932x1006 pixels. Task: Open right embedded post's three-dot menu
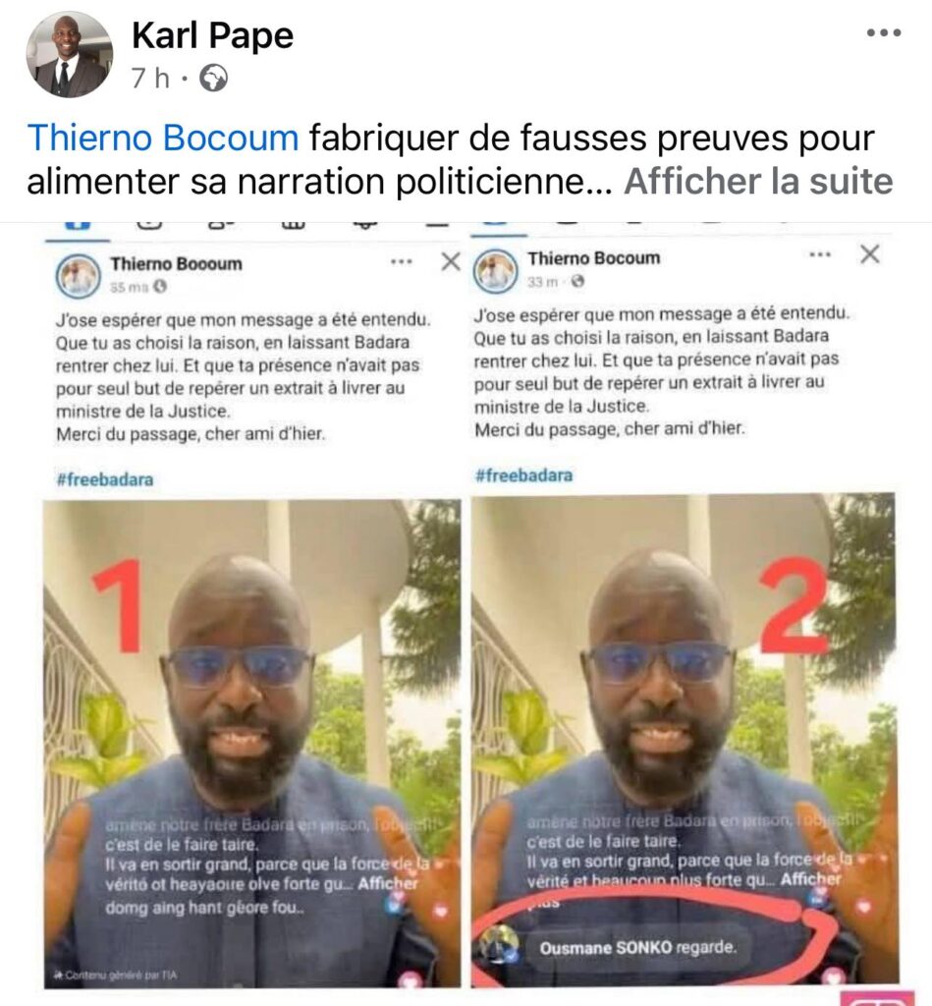tap(820, 254)
